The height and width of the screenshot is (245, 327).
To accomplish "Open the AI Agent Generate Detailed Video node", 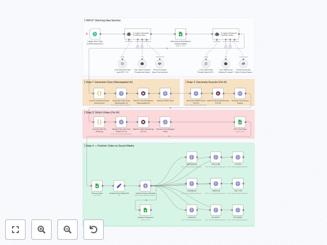I will click(x=226, y=34).
